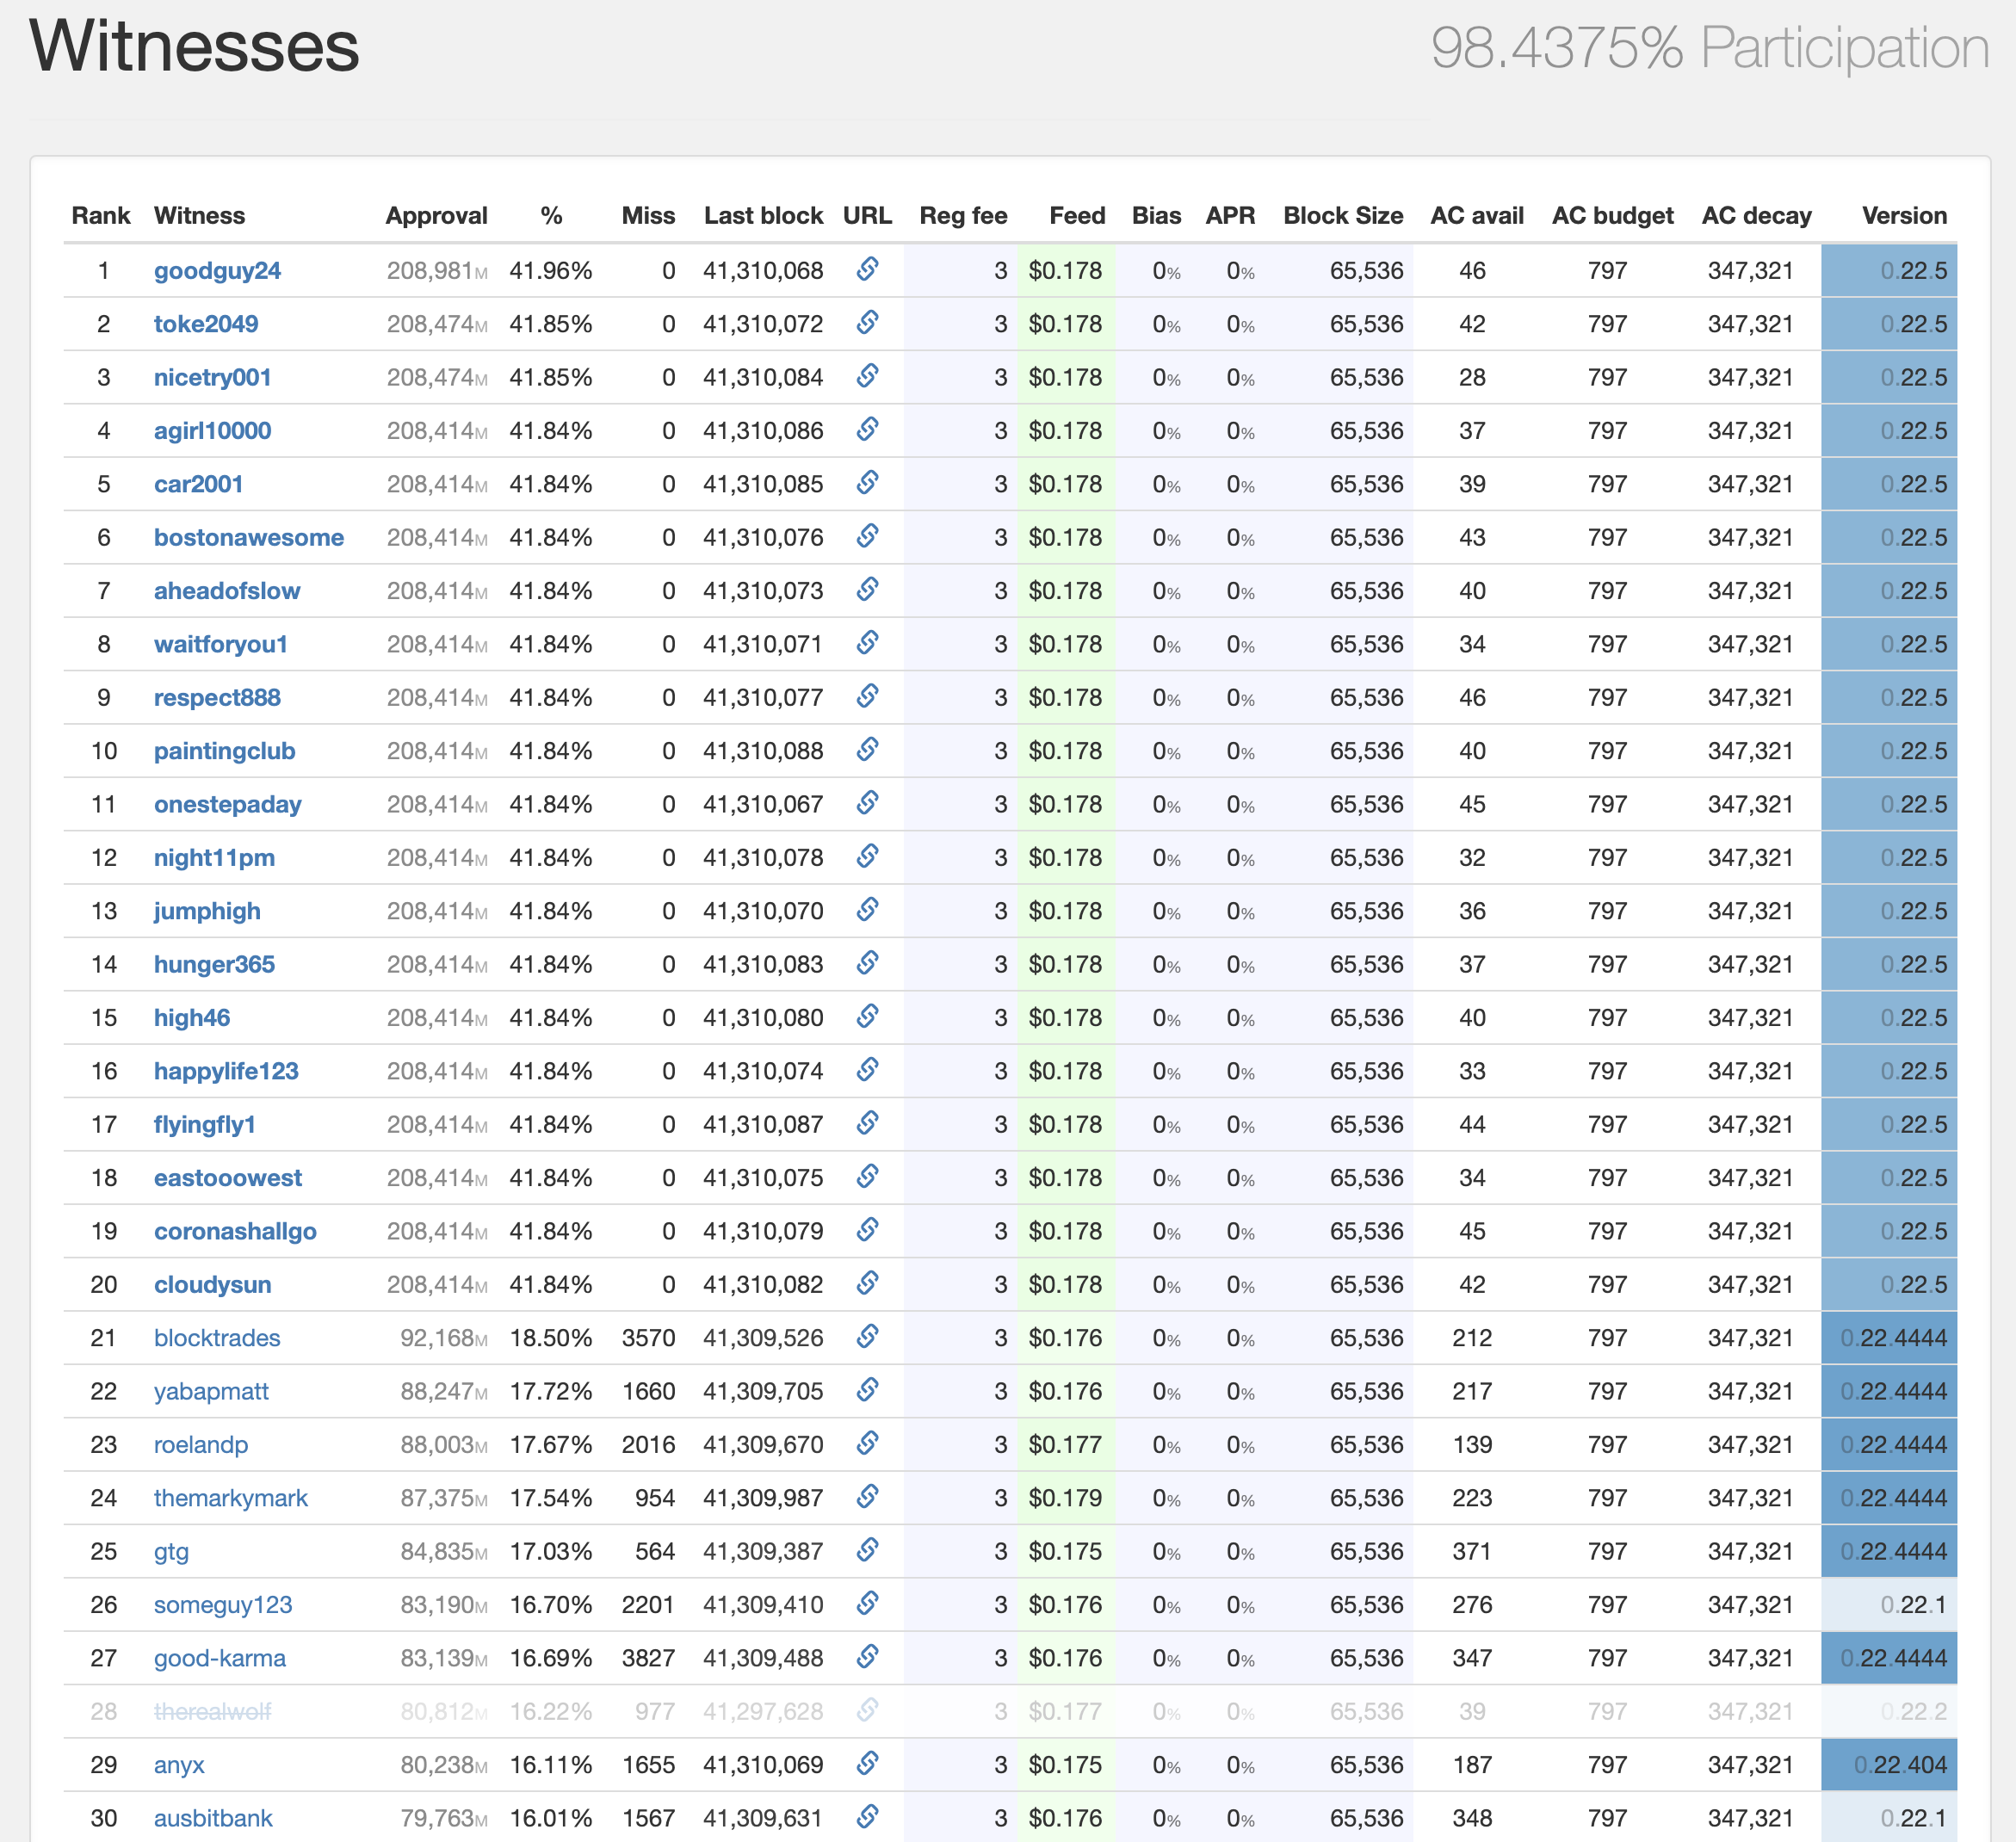Viewport: 2016px width, 1842px height.
Task: Click the URL chain icon for gtg
Action: click(x=867, y=1549)
